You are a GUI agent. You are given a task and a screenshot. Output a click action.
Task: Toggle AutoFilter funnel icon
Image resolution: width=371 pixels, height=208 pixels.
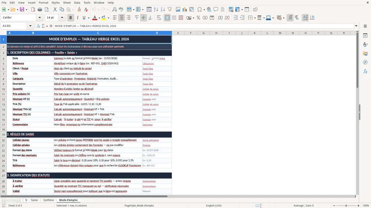(x=170, y=10)
